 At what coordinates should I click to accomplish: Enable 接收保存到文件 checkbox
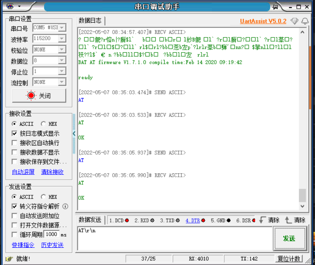[14, 162]
